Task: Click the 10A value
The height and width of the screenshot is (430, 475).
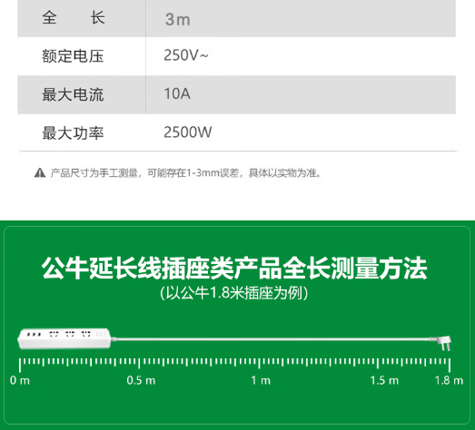Action: (x=177, y=93)
